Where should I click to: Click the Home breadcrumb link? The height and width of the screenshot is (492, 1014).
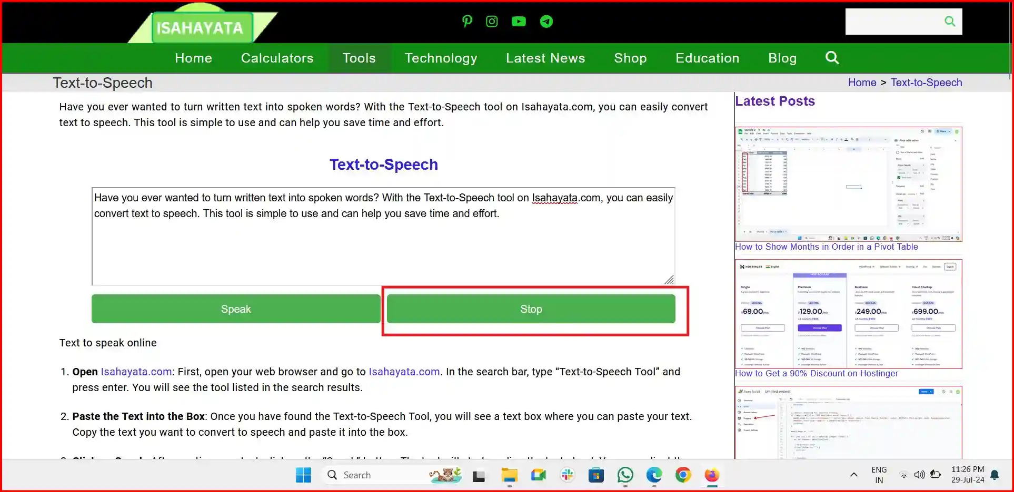tap(862, 83)
